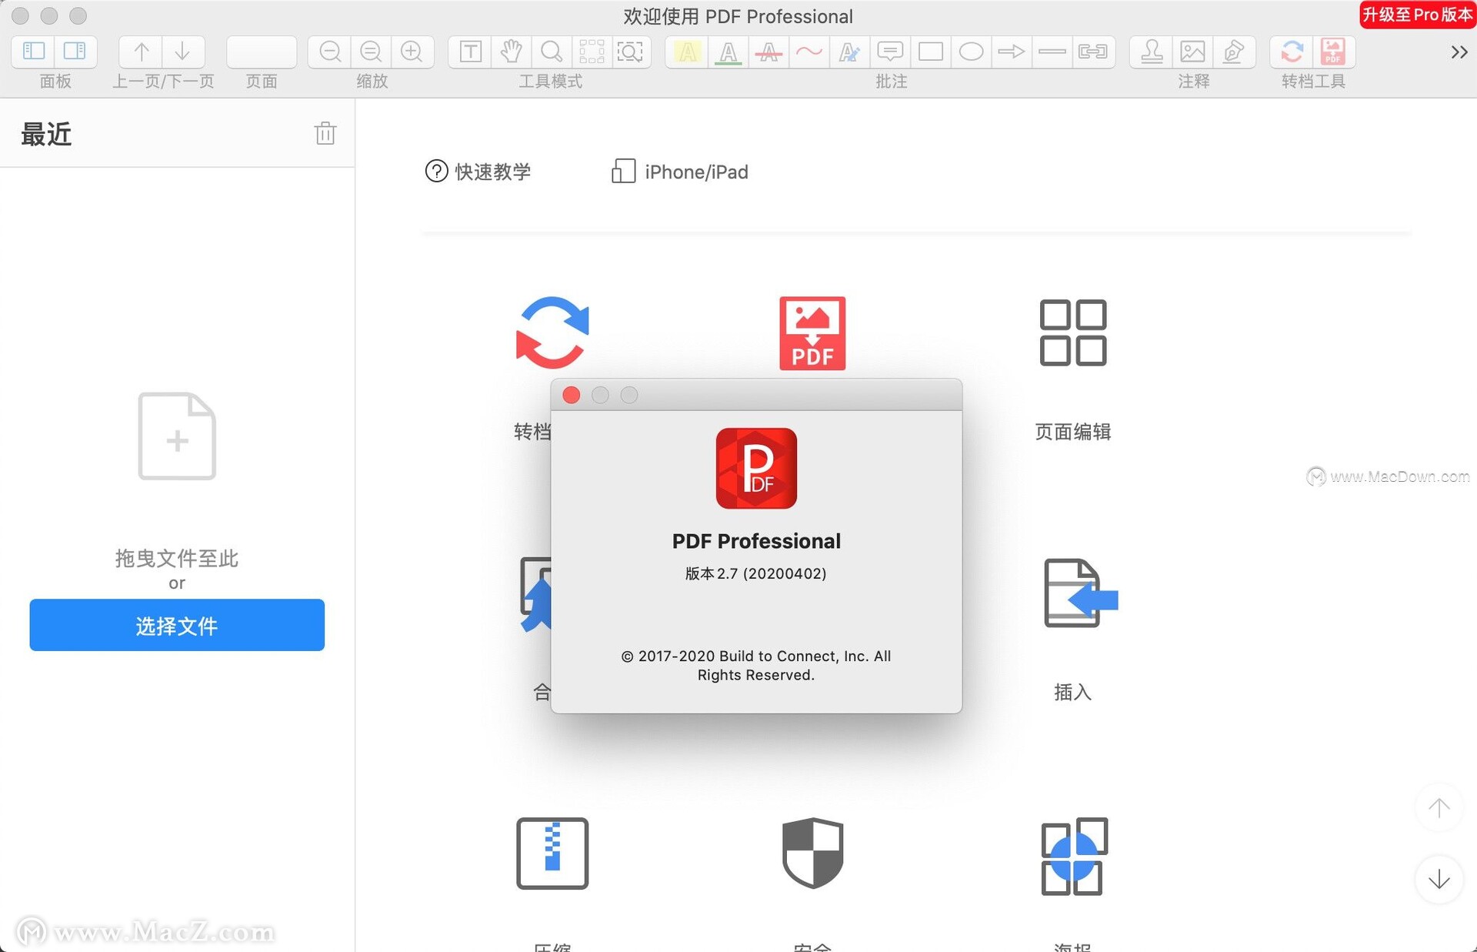The image size is (1477, 952).
Task: Go to the previous page
Action: pyautogui.click(x=142, y=52)
